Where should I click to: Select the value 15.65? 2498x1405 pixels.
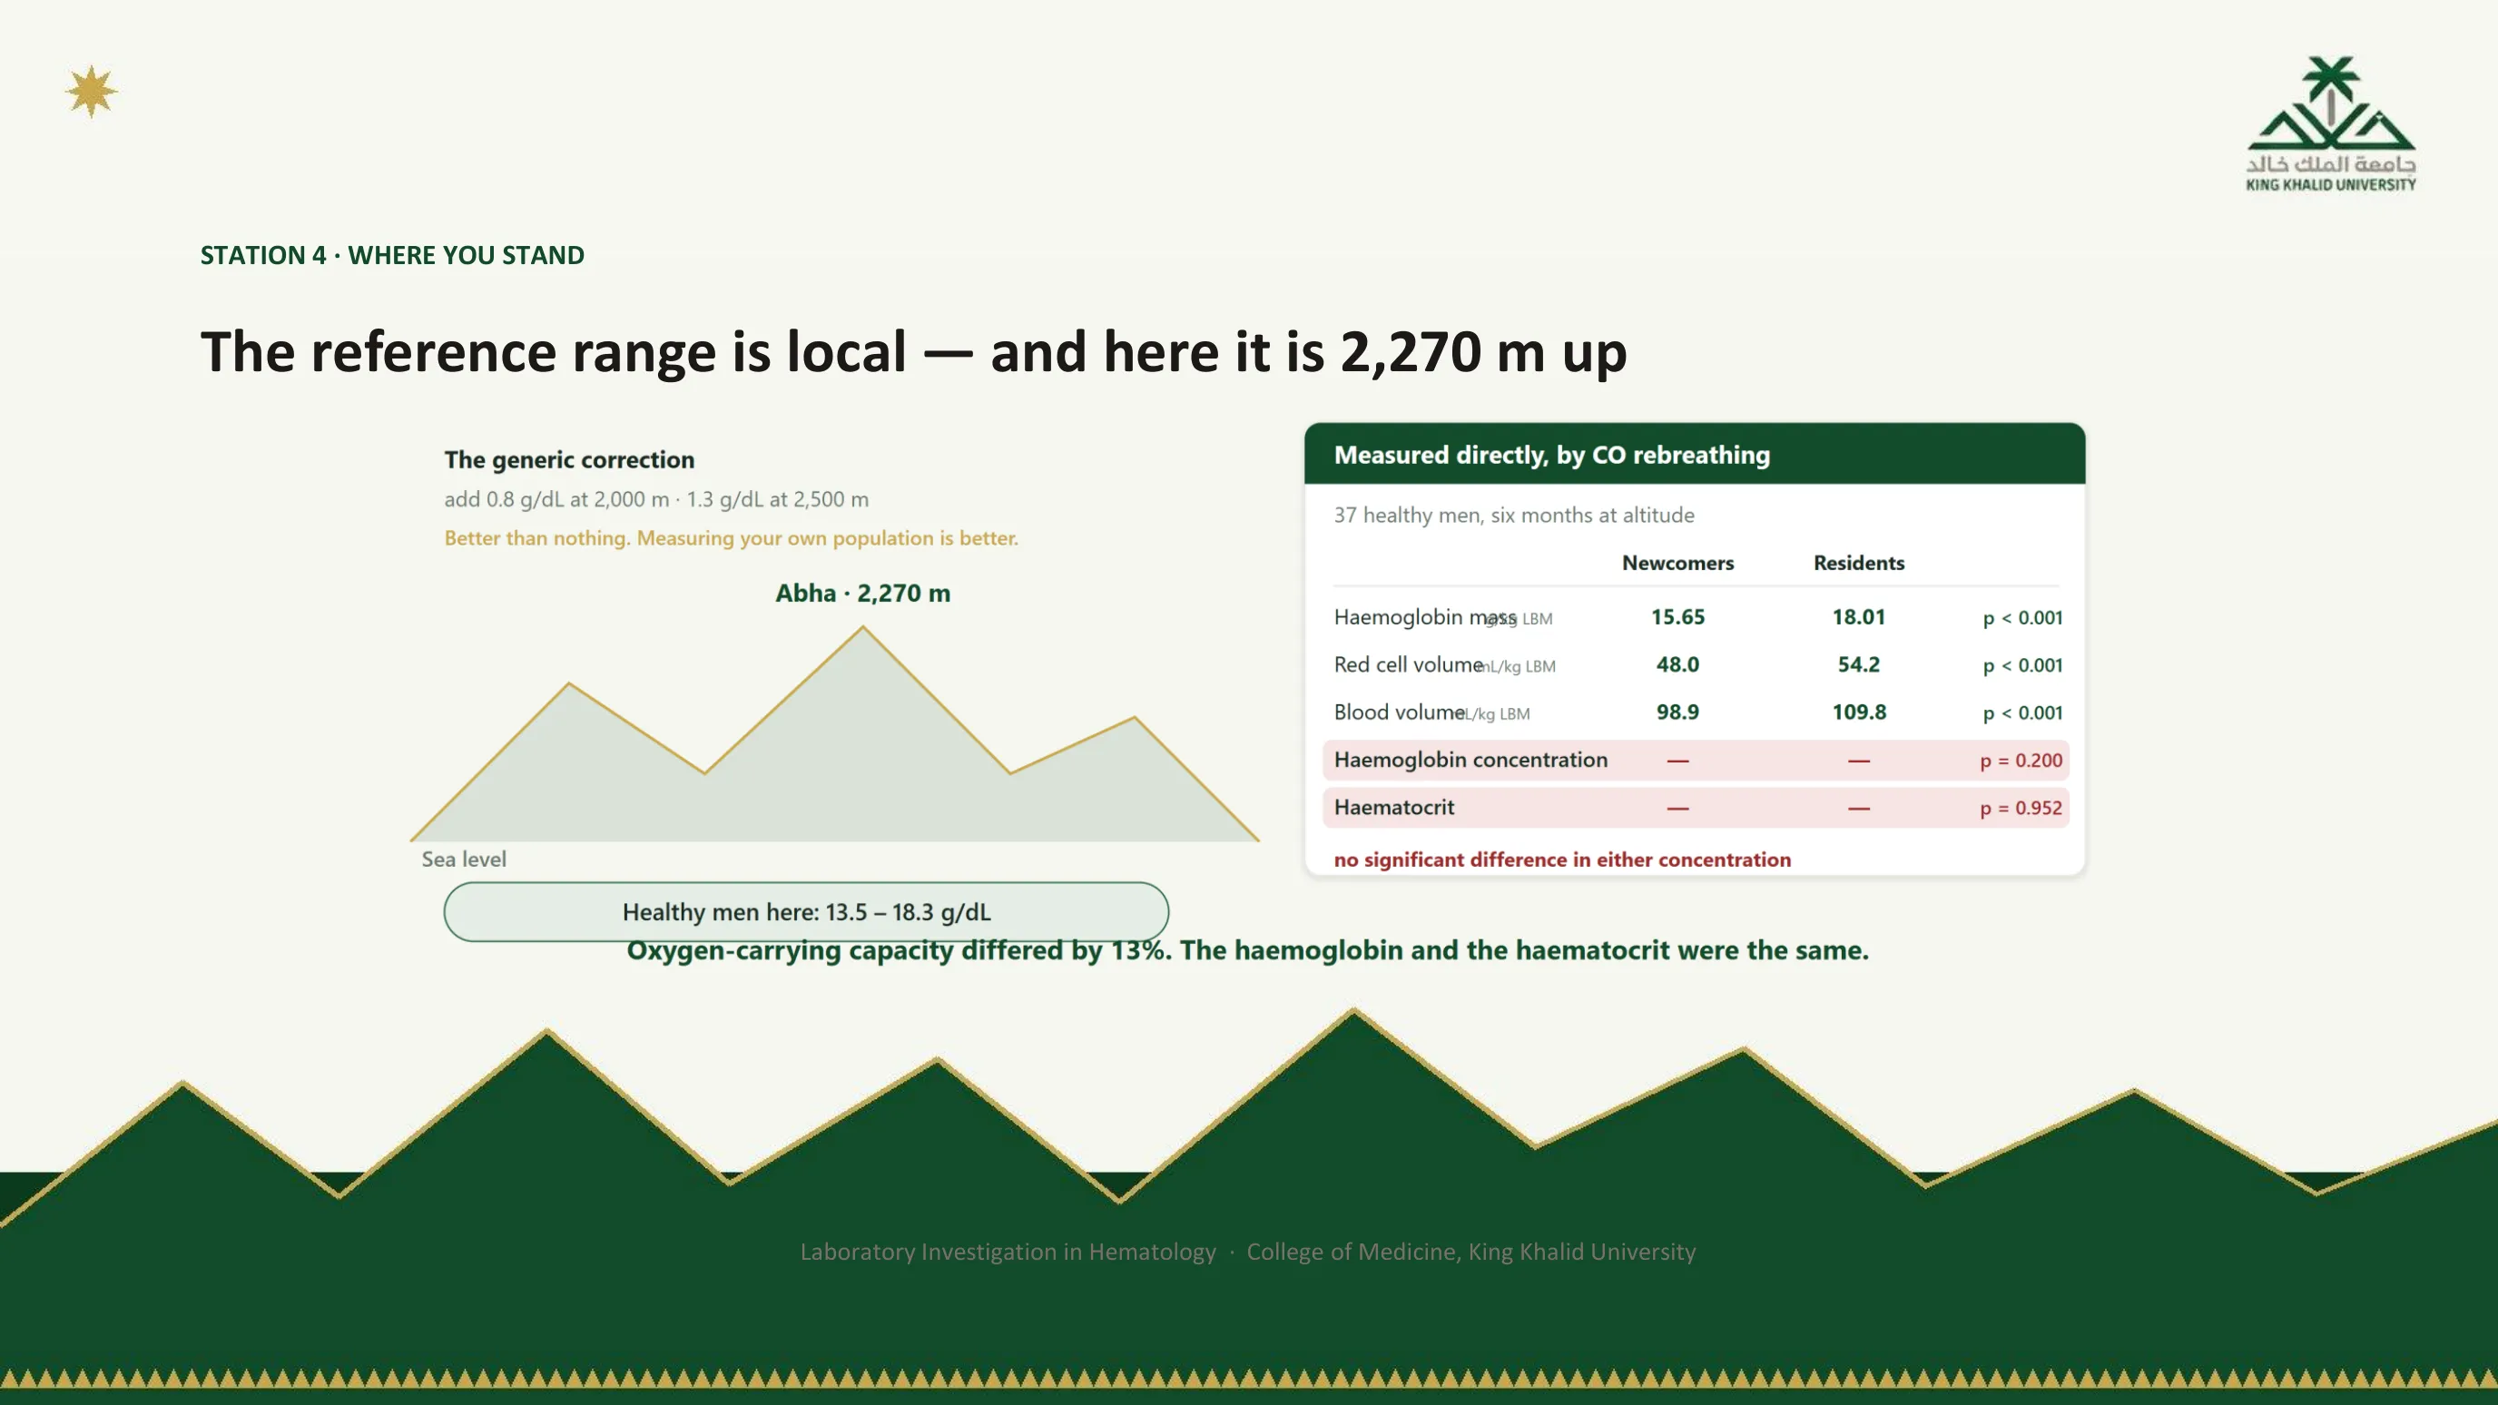[1677, 616]
